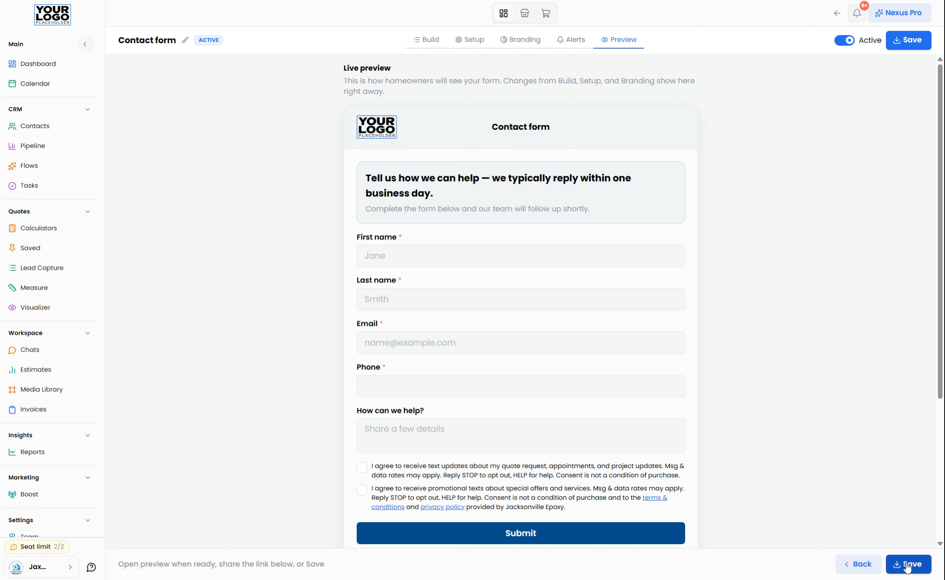
Task: Collapse the sidebar with the chevron button
Action: 85,44
